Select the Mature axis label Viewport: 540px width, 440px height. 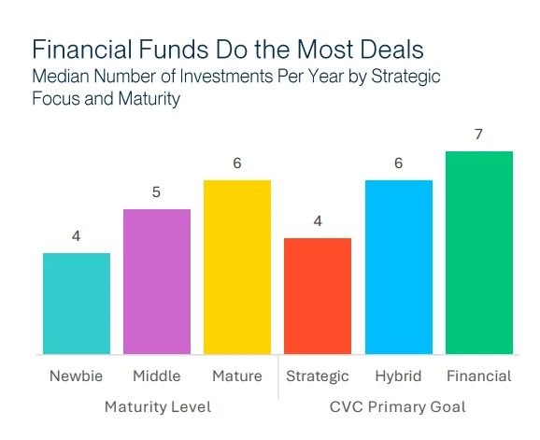click(237, 376)
